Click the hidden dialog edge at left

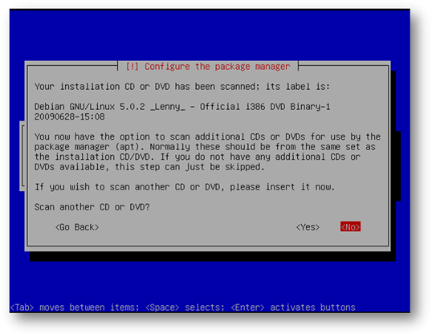[22, 156]
